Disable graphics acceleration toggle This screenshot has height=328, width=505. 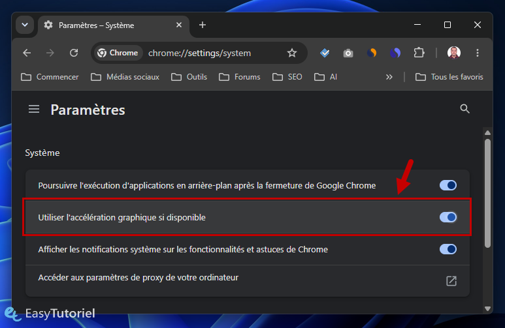click(x=448, y=217)
